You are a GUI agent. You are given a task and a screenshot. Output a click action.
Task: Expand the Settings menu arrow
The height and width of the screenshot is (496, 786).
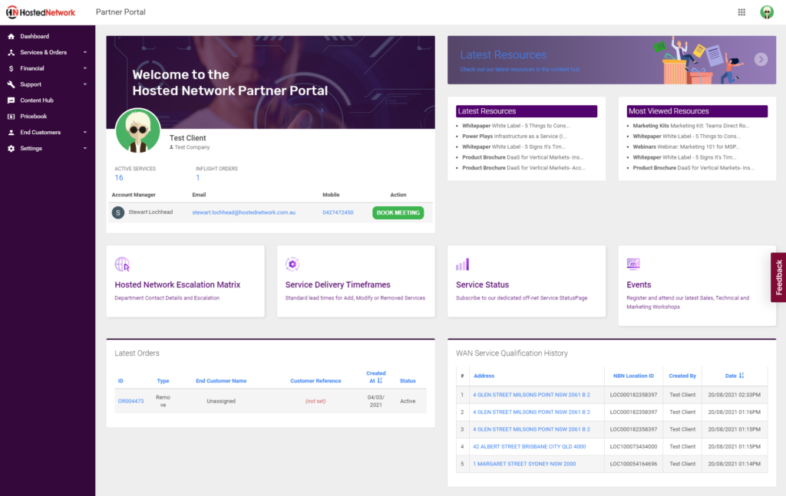(x=84, y=149)
